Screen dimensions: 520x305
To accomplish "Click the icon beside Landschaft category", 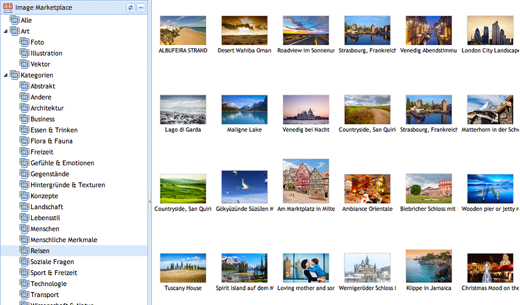I will (x=24, y=207).
